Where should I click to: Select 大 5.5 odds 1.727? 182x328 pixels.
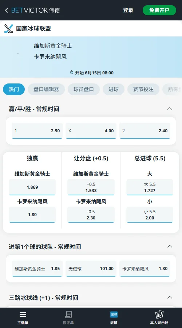click(150, 187)
